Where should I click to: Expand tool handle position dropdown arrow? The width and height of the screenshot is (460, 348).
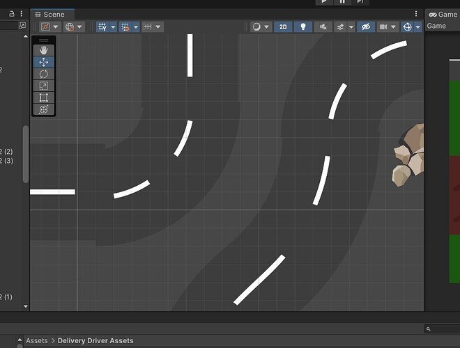(x=56, y=27)
